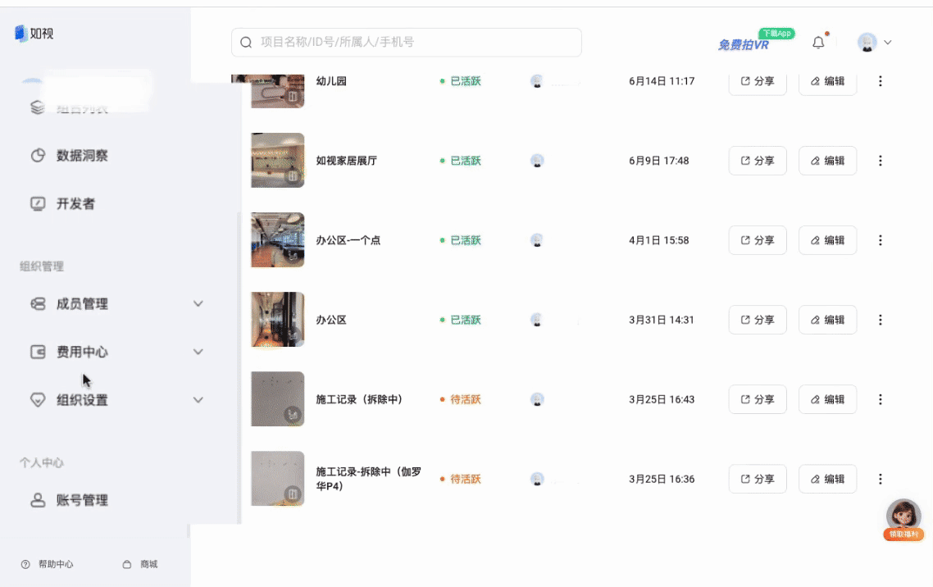Edit the 幼儿园 project
The width and height of the screenshot is (933, 587).
[x=828, y=81]
